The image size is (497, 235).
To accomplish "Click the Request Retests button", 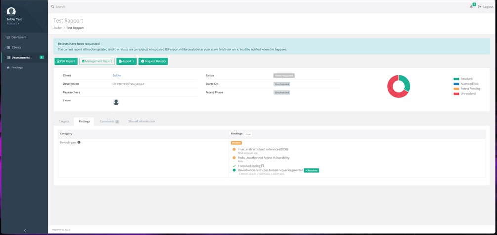I will point(153,61).
